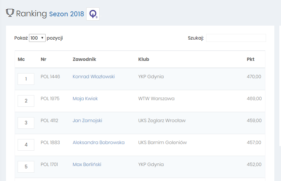Open the Pokaż positions count dropdown
Image resolution: width=281 pixels, height=181 pixels.
click(37, 38)
